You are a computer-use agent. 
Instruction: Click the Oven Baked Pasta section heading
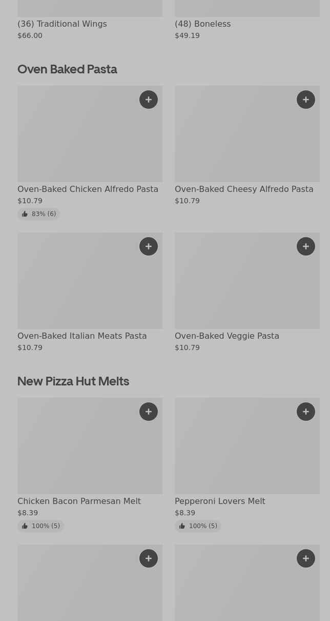[x=67, y=69]
